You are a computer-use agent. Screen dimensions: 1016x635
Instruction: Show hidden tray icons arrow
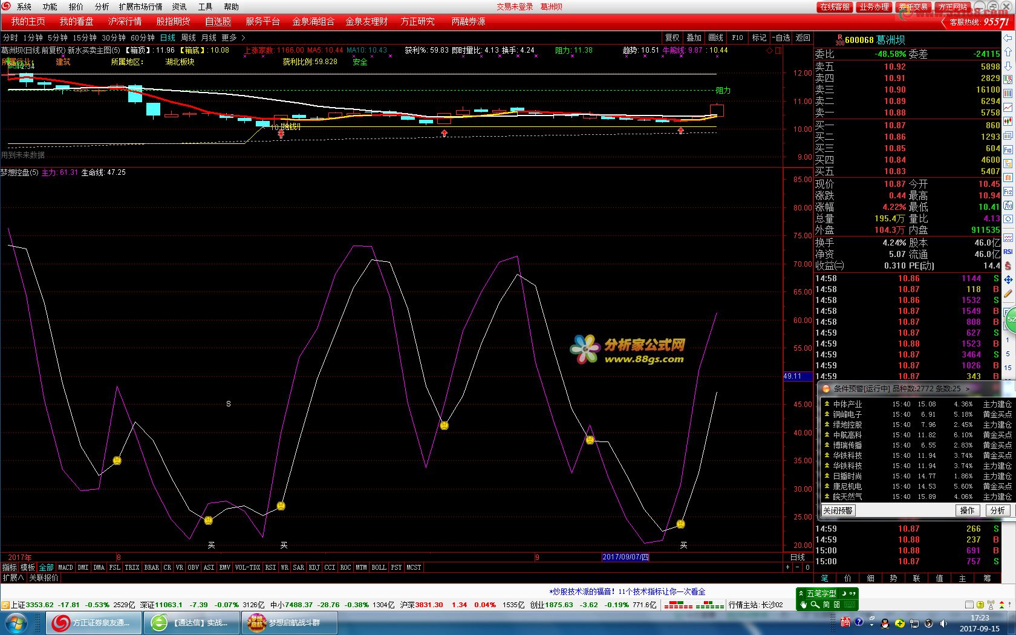click(x=872, y=625)
